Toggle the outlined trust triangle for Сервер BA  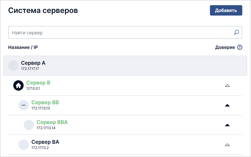click(x=227, y=145)
